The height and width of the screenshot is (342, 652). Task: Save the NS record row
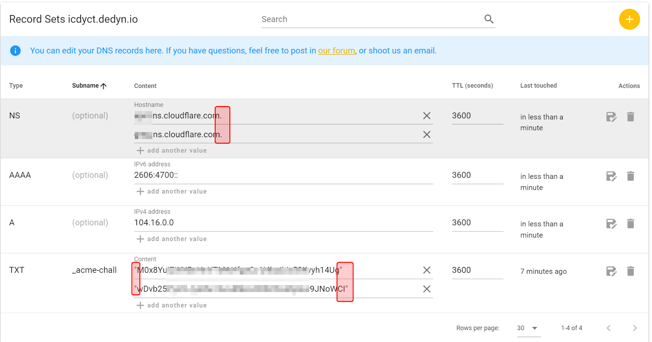point(611,117)
